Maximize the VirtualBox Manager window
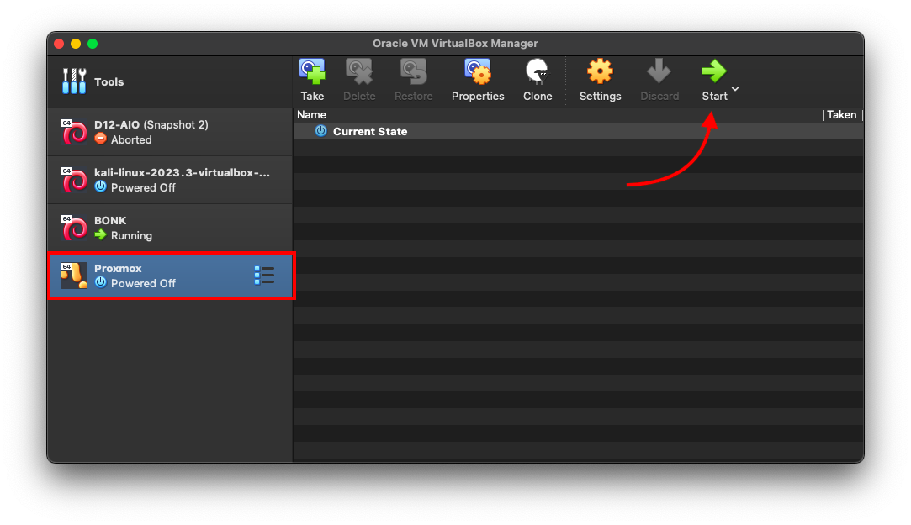 tap(93, 44)
